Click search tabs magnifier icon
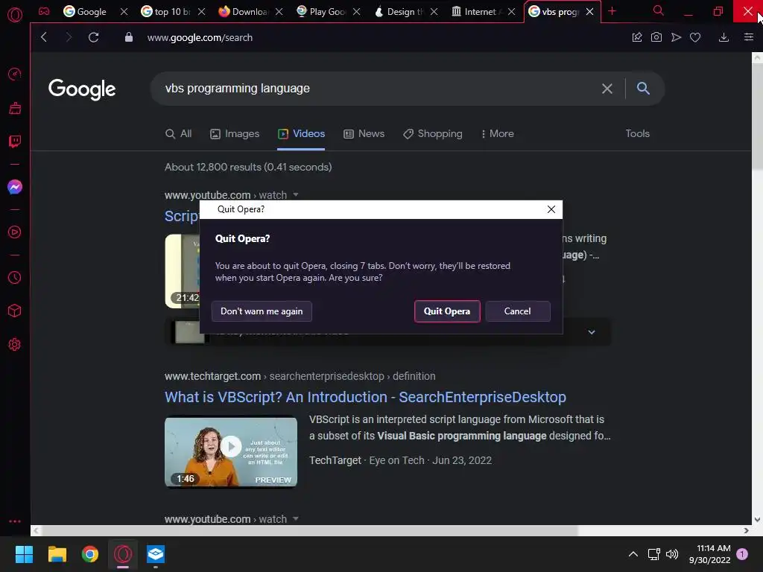This screenshot has width=763, height=572. coord(659,10)
